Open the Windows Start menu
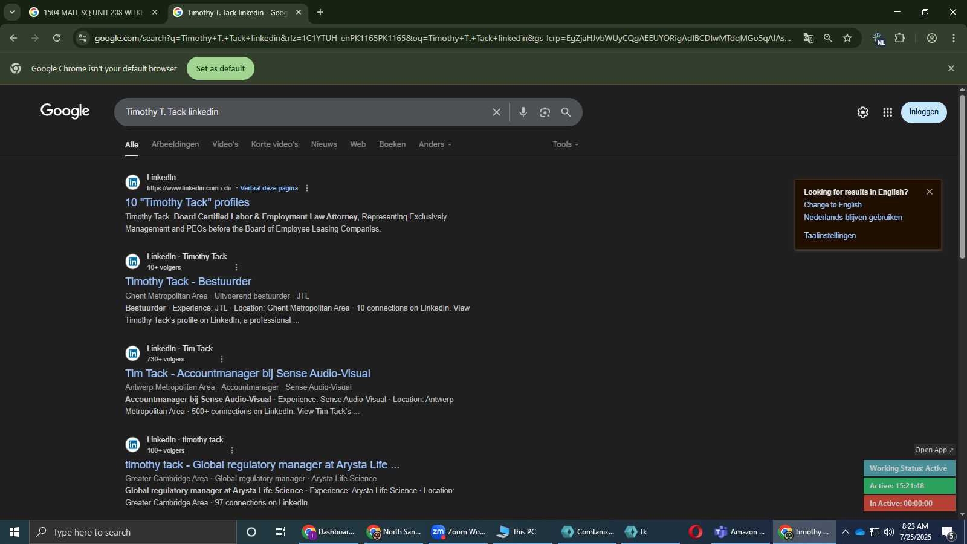 15,532
